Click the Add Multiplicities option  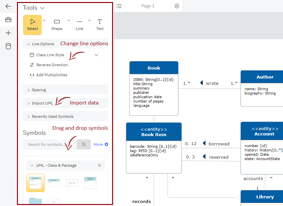pyautogui.click(x=52, y=75)
